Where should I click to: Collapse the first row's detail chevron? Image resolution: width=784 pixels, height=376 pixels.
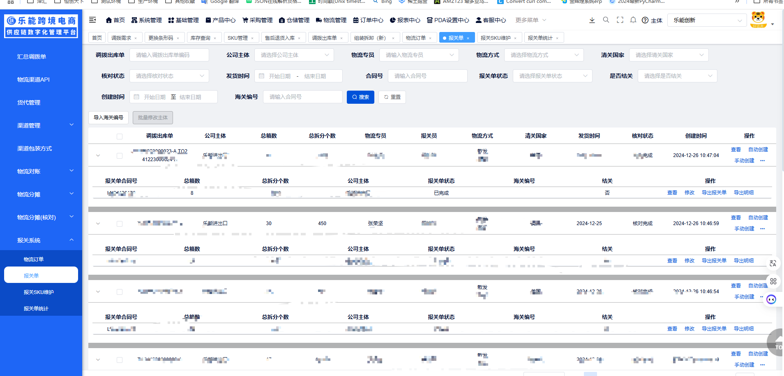coord(98,155)
